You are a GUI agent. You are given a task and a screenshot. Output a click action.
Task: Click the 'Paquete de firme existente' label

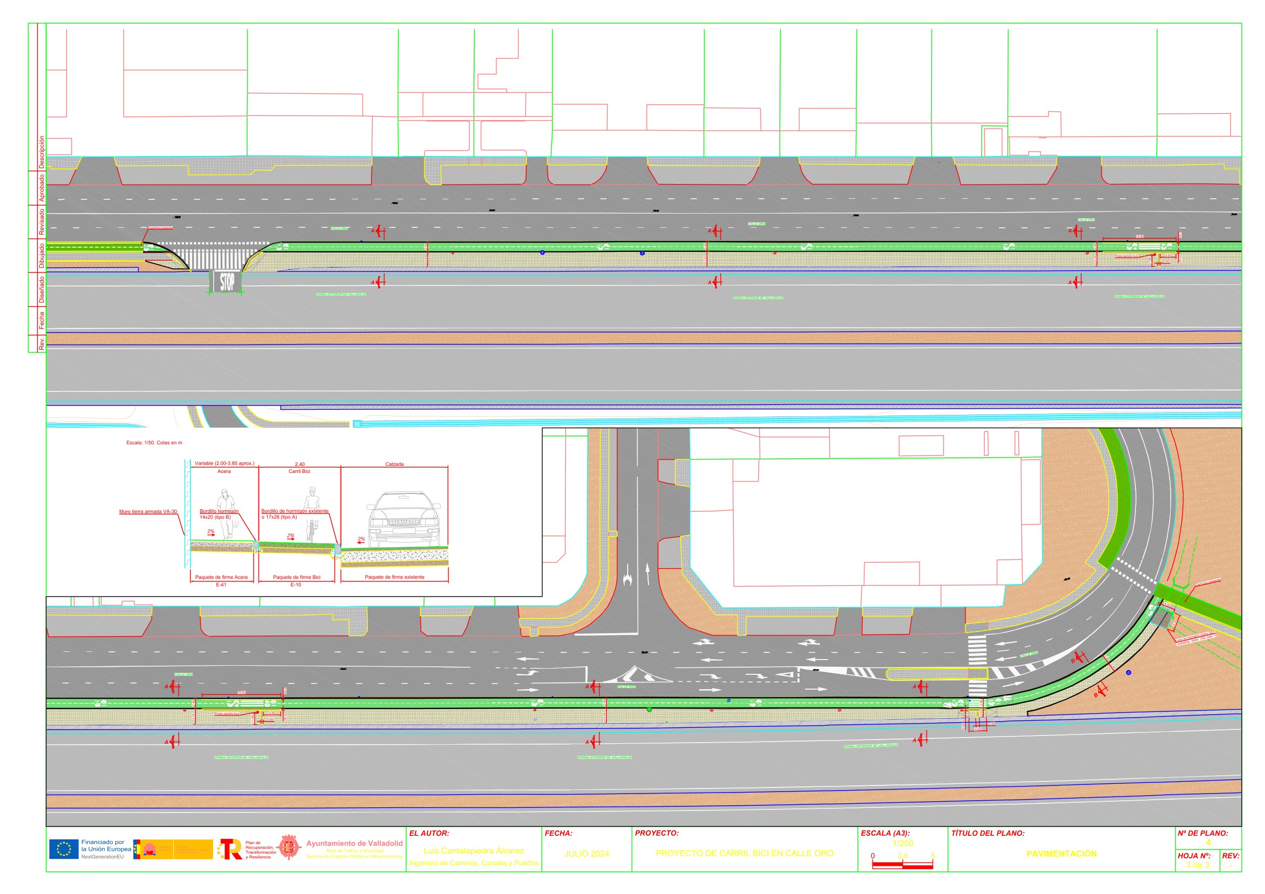[x=395, y=577]
